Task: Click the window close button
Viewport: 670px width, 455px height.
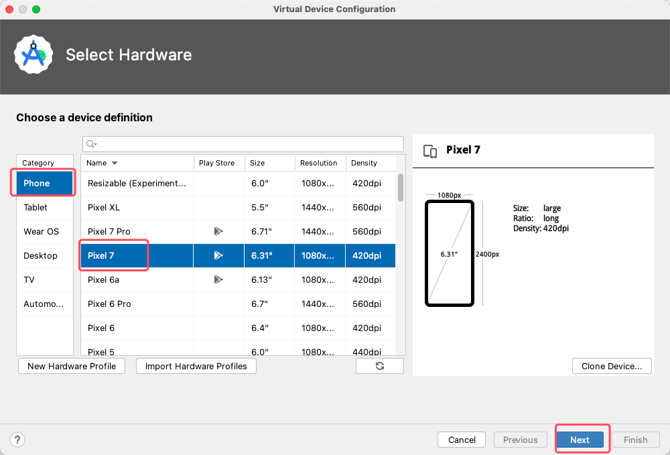Action: (x=9, y=9)
